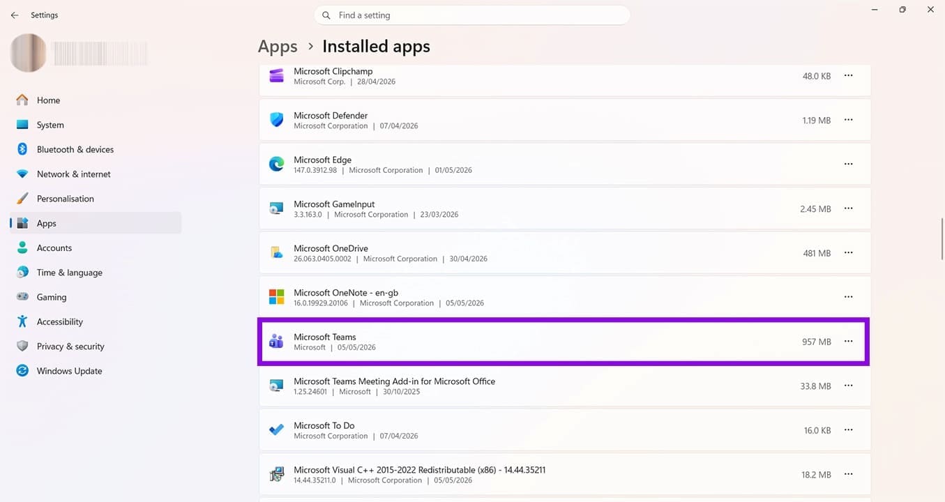Click the Privacy & security shield icon
Image resolution: width=945 pixels, height=502 pixels.
[x=22, y=347]
